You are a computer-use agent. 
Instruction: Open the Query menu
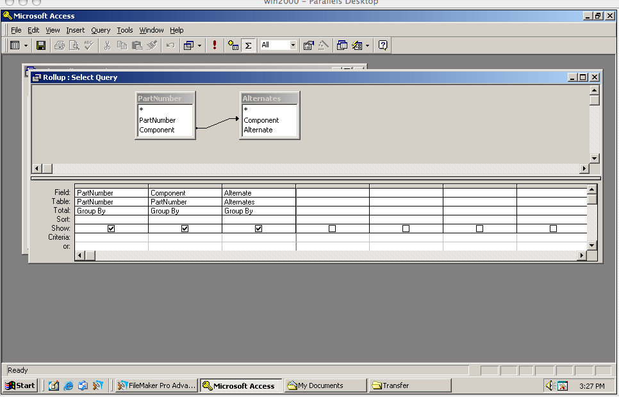coord(101,30)
